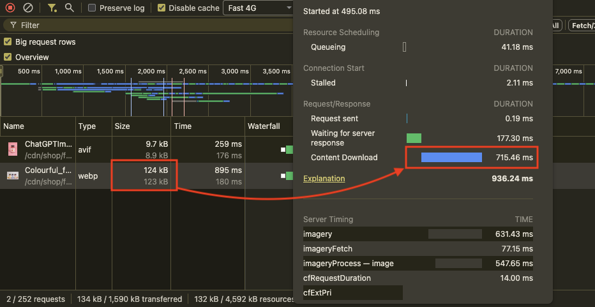Viewport: 595px width, 307px height.
Task: Enable the Preserve log checkbox
Action: pos(93,8)
